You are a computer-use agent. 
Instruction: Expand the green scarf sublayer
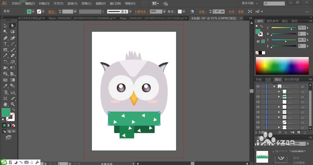[x=279, y=97]
